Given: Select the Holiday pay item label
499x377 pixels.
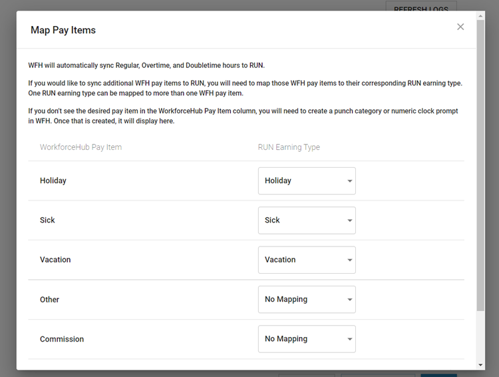Looking at the screenshot, I should [x=53, y=181].
